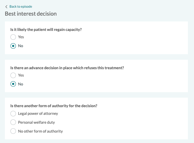The height and width of the screenshot is (143, 194).
Task: Choose Yes radio circle for advance decision
Action: [x=13, y=75]
